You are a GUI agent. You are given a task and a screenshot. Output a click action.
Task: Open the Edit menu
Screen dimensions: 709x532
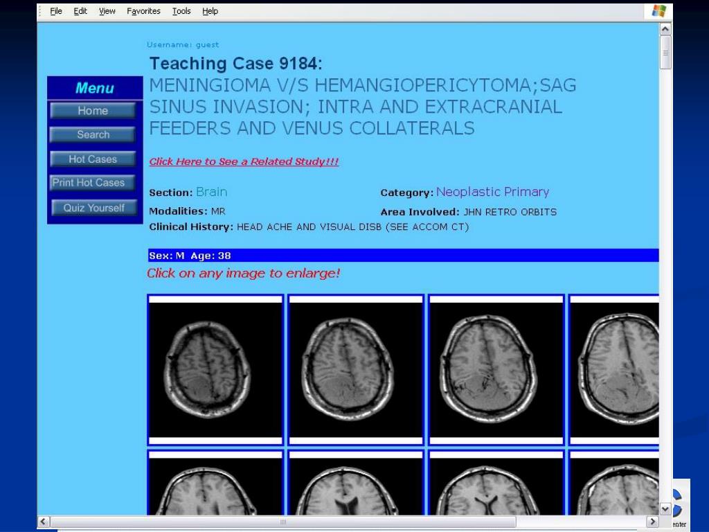[80, 11]
